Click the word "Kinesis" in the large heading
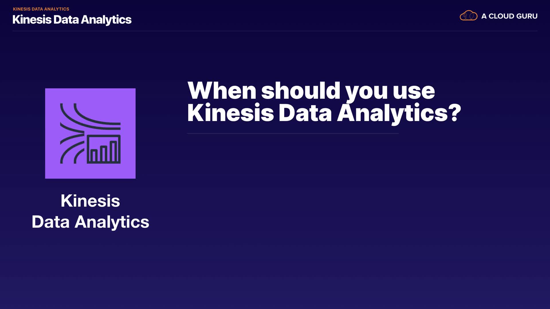The width and height of the screenshot is (550, 309). click(x=231, y=113)
